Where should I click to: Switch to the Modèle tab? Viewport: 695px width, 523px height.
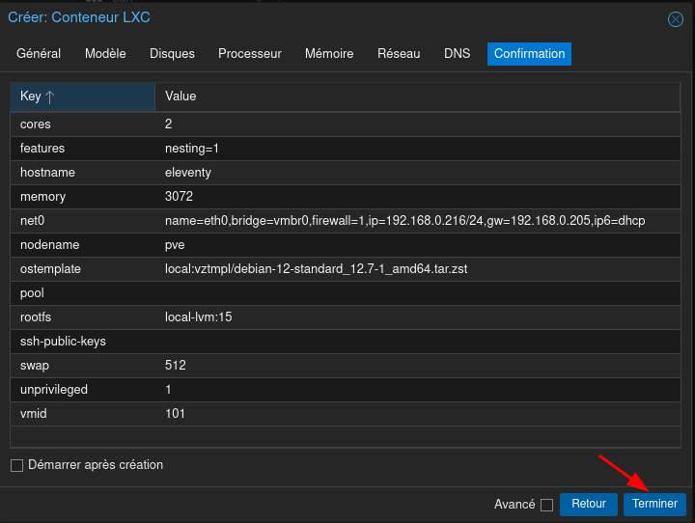(x=105, y=54)
